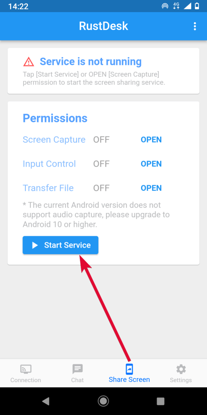The width and height of the screenshot is (207, 415).
Task: Tap the Screen Capture OFF status
Action: tap(101, 139)
